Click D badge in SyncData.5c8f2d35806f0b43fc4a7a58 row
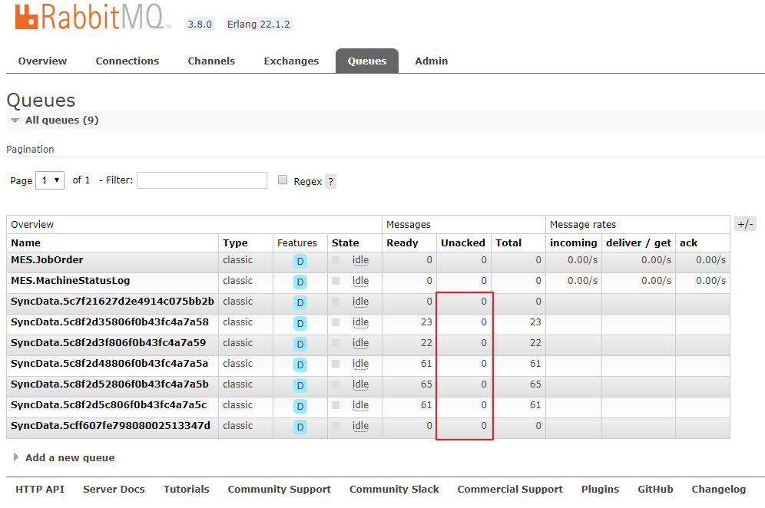This screenshot has width=765, height=508. (300, 323)
